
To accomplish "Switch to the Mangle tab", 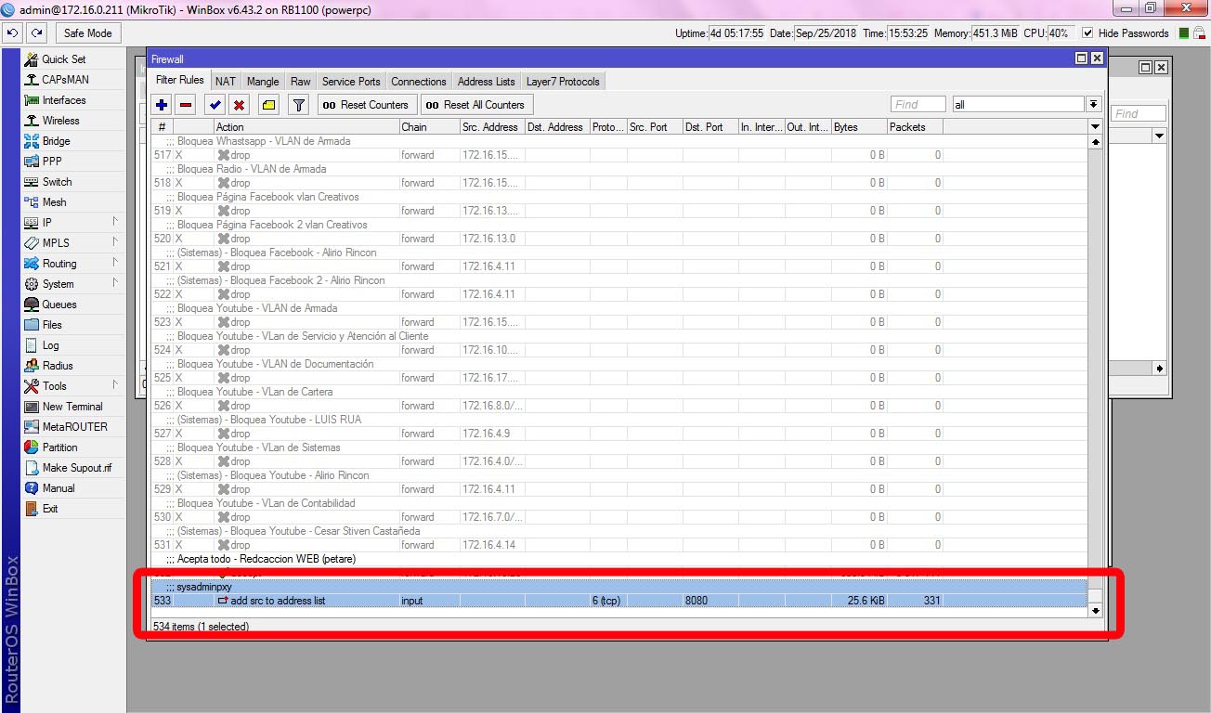I will (x=263, y=82).
